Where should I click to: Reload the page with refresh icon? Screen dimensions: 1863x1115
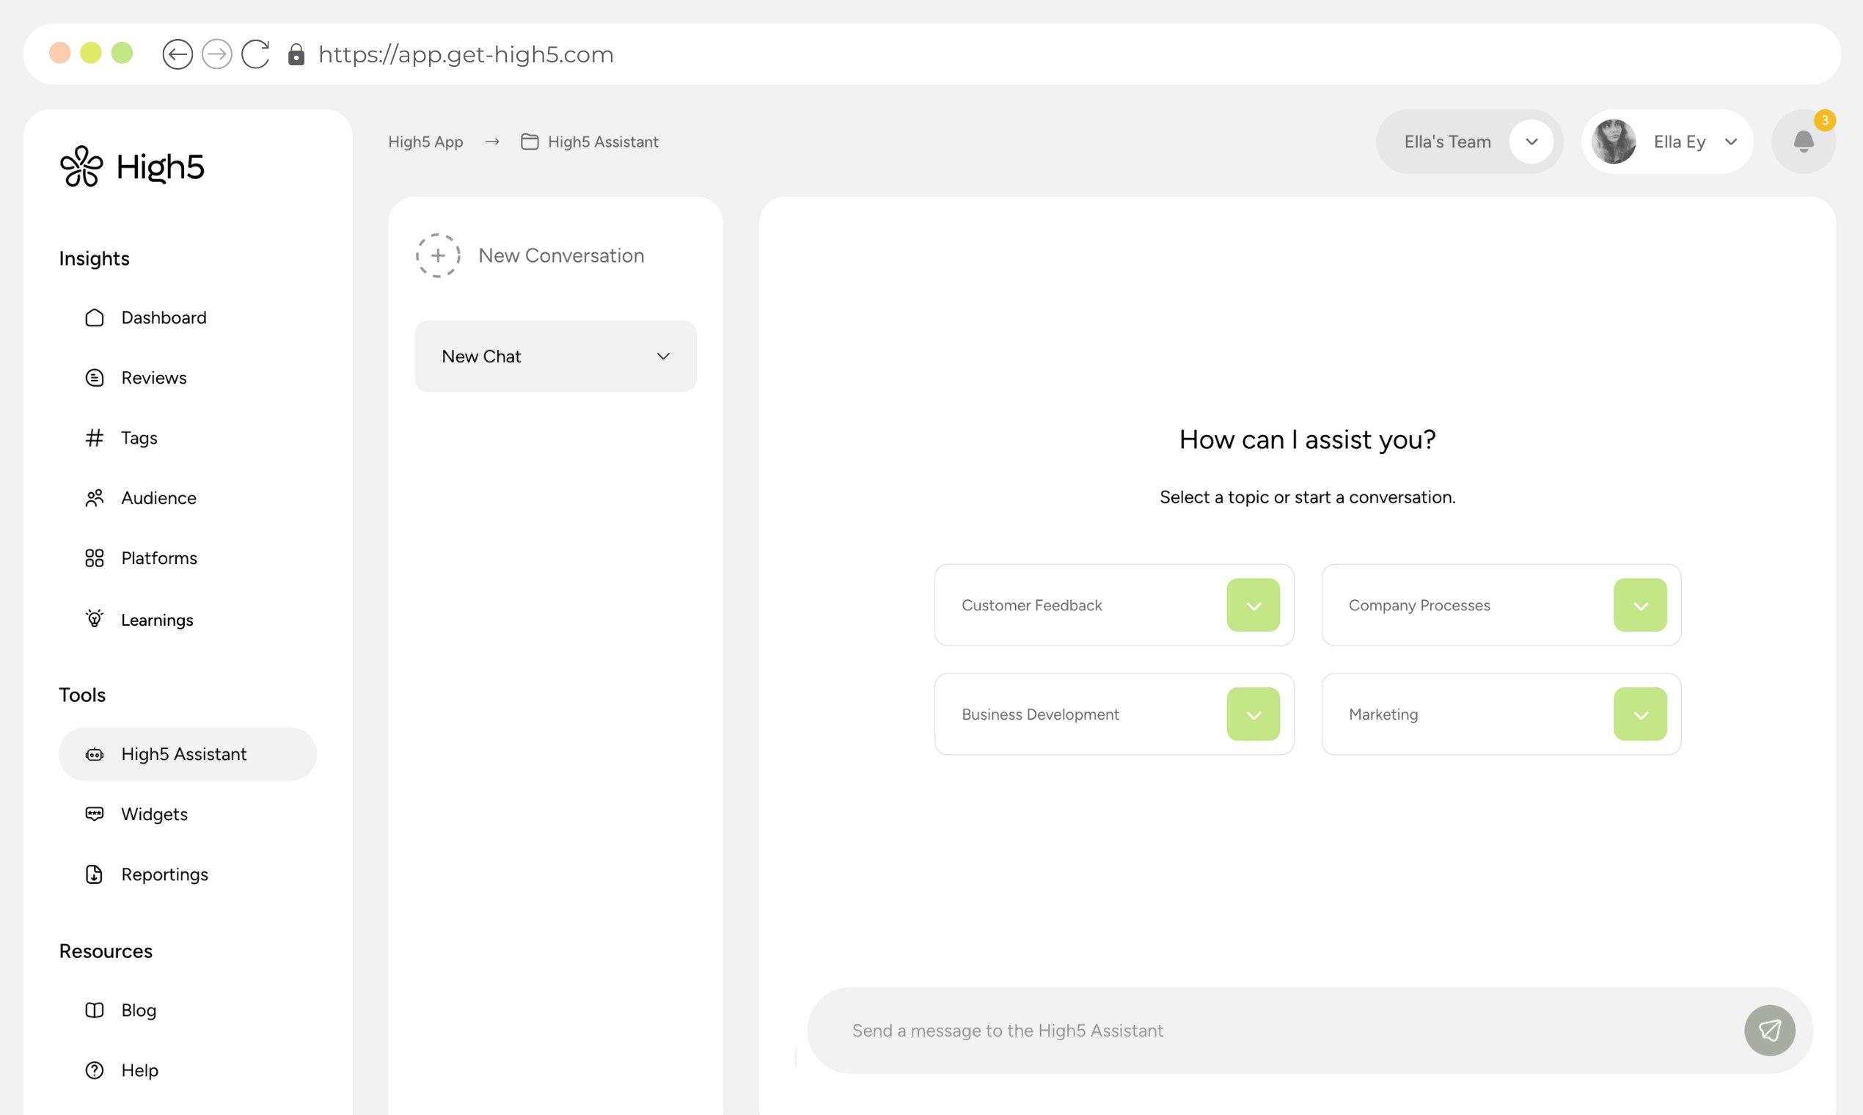pyautogui.click(x=255, y=54)
